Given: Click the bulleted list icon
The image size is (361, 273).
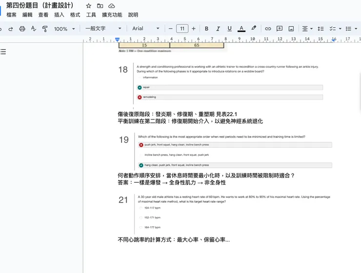Looking at the screenshot, I should pos(348,29).
